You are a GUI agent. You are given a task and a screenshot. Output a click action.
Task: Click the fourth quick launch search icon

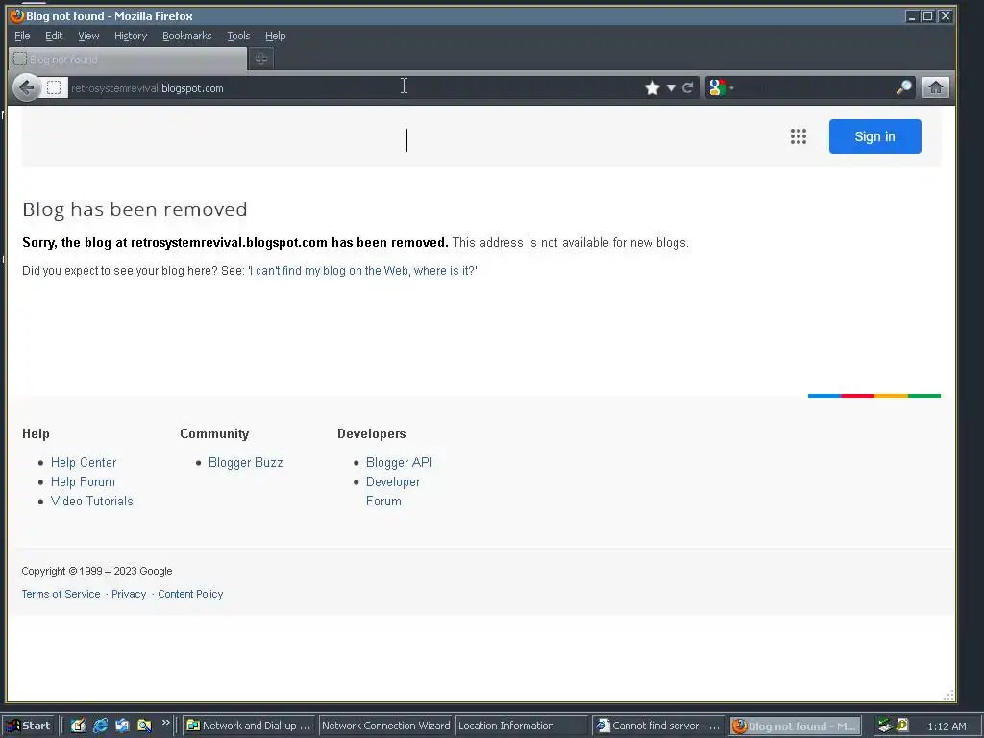tap(144, 726)
